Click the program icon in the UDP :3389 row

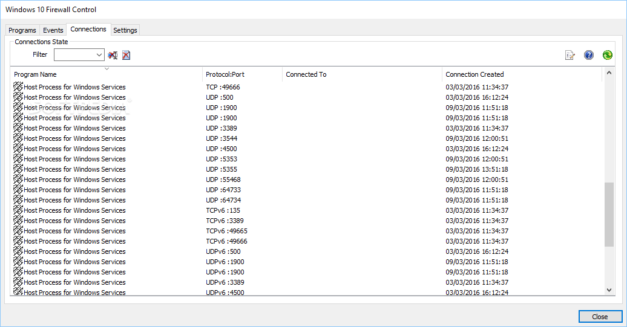[x=18, y=128]
